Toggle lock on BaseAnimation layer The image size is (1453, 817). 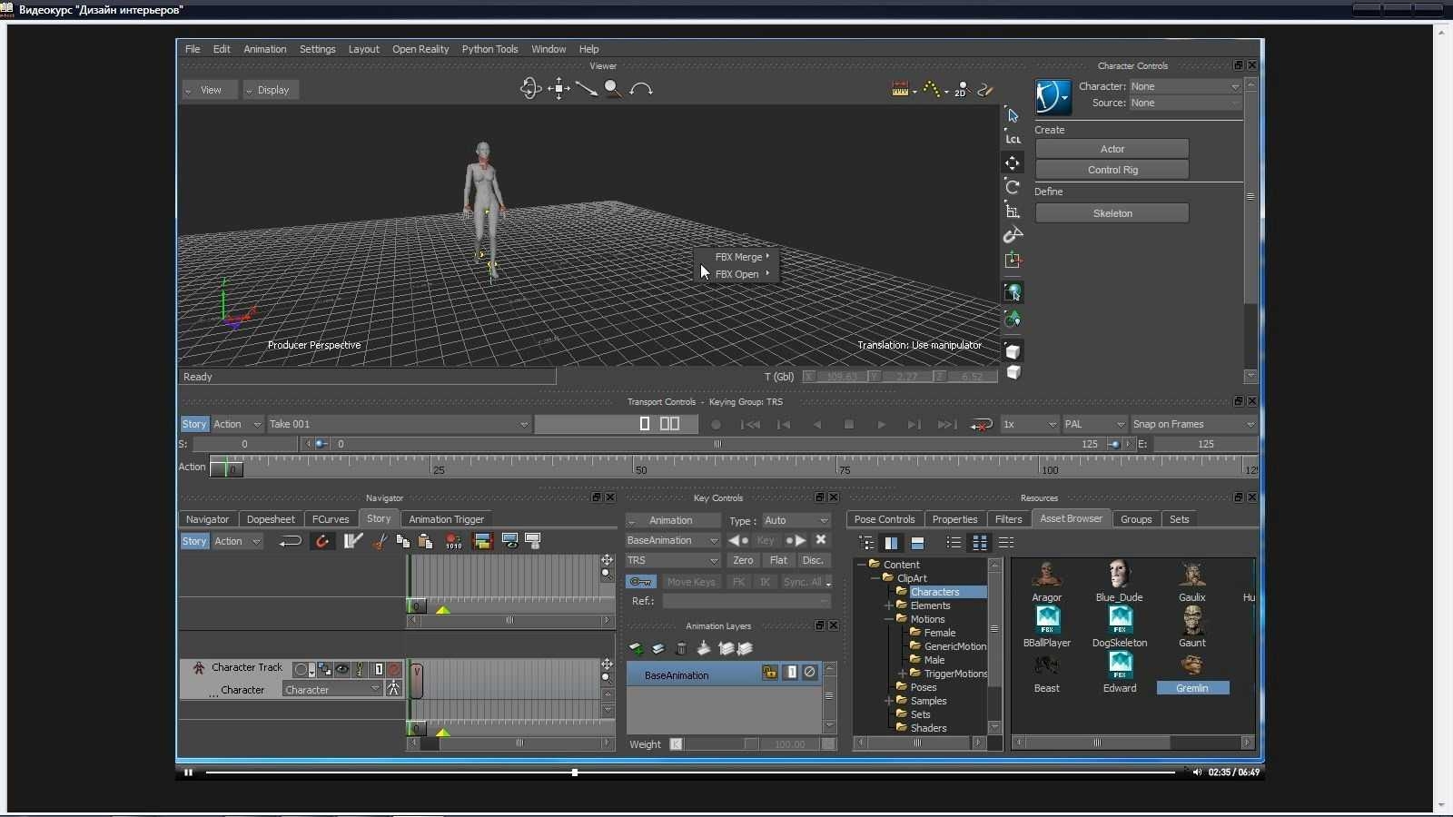pyautogui.click(x=769, y=673)
